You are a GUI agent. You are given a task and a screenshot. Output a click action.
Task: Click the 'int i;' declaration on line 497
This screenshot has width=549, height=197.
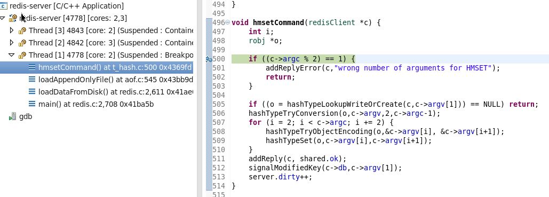coord(261,31)
